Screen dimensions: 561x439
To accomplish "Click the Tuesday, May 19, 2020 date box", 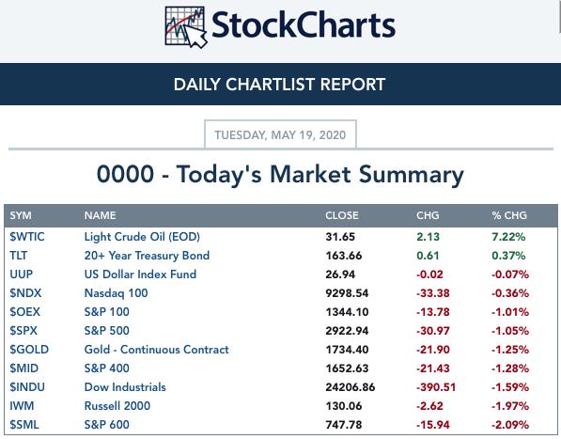I will tap(280, 134).
